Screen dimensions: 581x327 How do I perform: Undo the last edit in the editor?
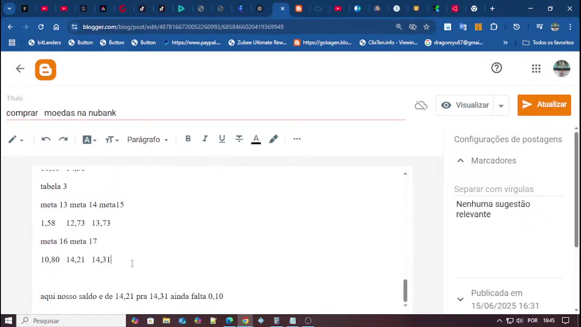pos(46,139)
